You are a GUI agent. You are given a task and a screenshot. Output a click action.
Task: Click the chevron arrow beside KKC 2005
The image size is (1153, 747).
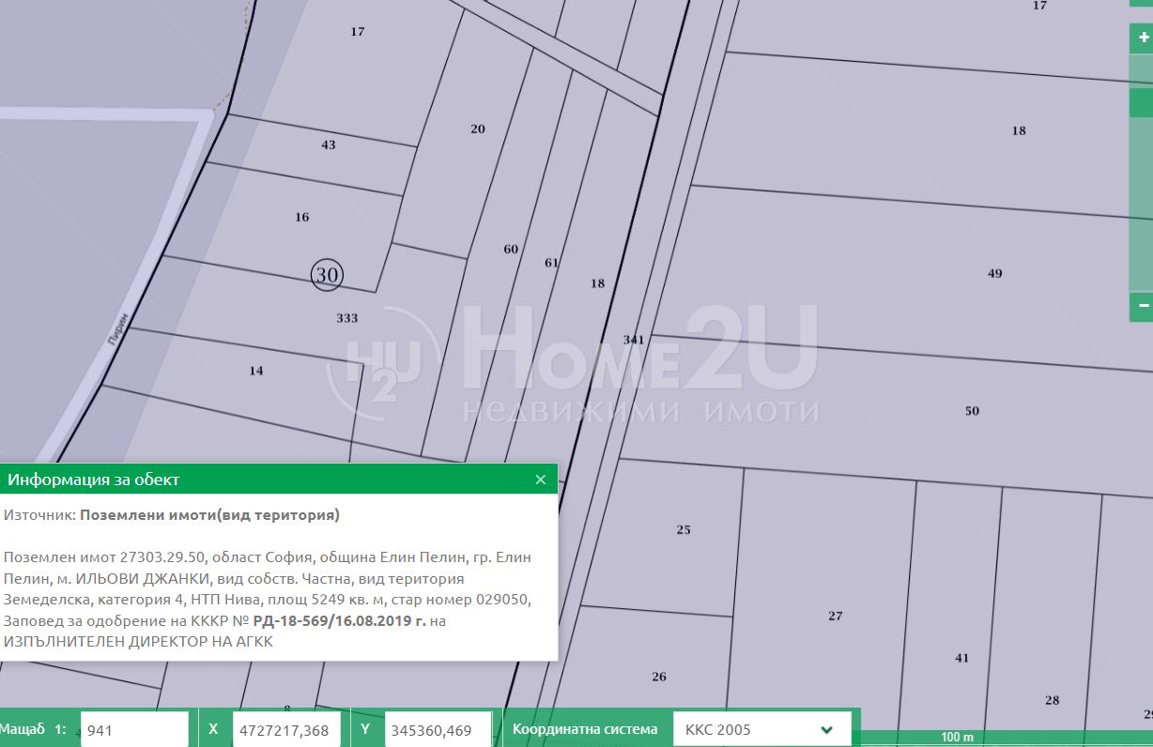827,729
